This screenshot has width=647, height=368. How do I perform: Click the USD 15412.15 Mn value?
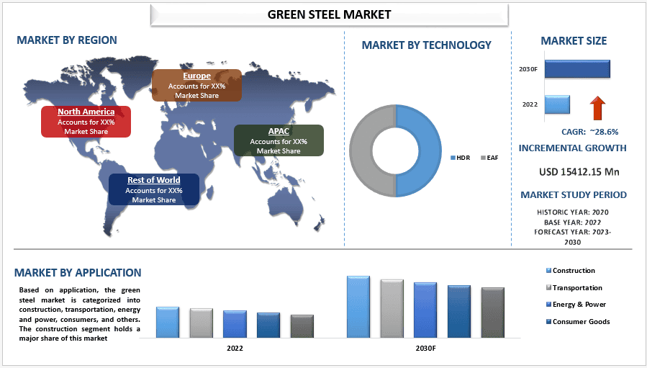click(x=579, y=172)
